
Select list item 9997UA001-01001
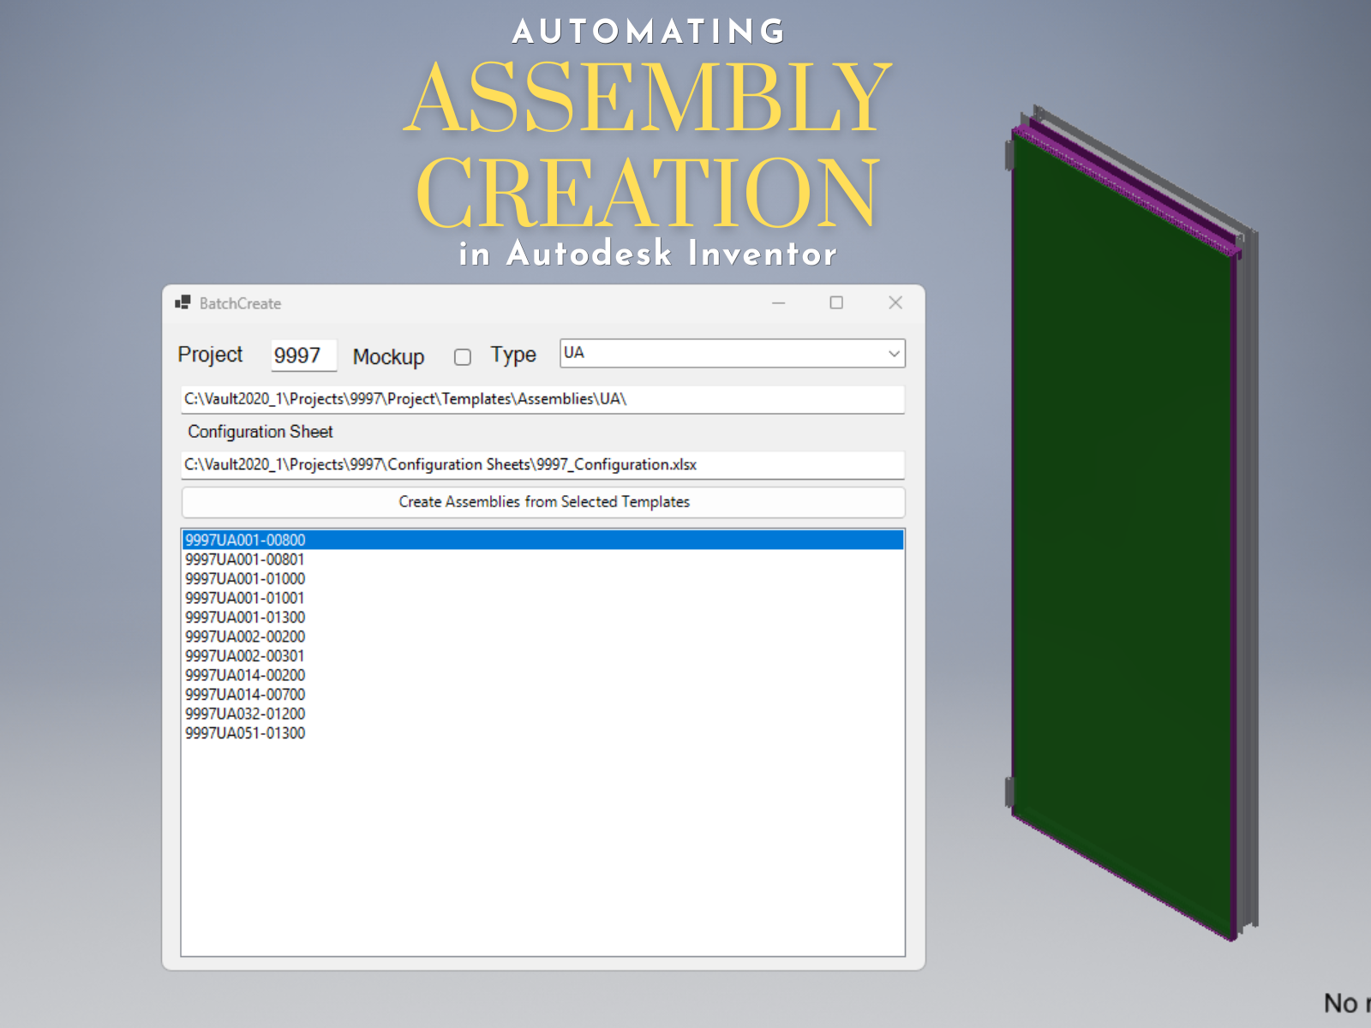pyautogui.click(x=543, y=598)
